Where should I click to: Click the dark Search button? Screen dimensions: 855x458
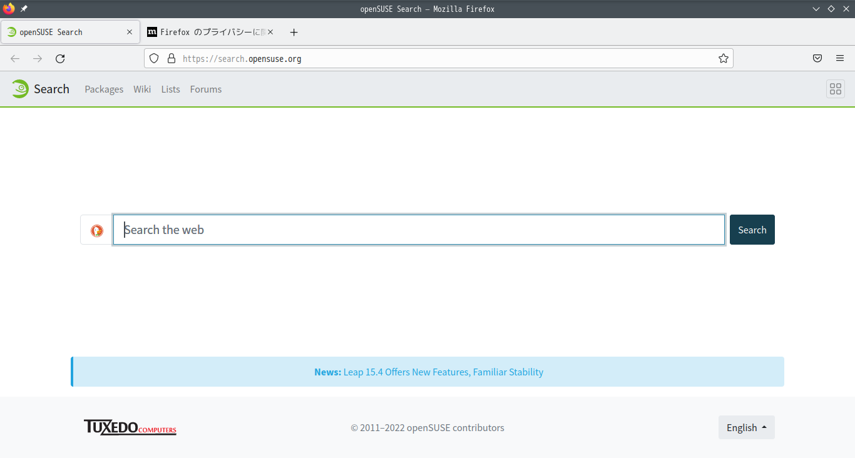click(x=752, y=230)
